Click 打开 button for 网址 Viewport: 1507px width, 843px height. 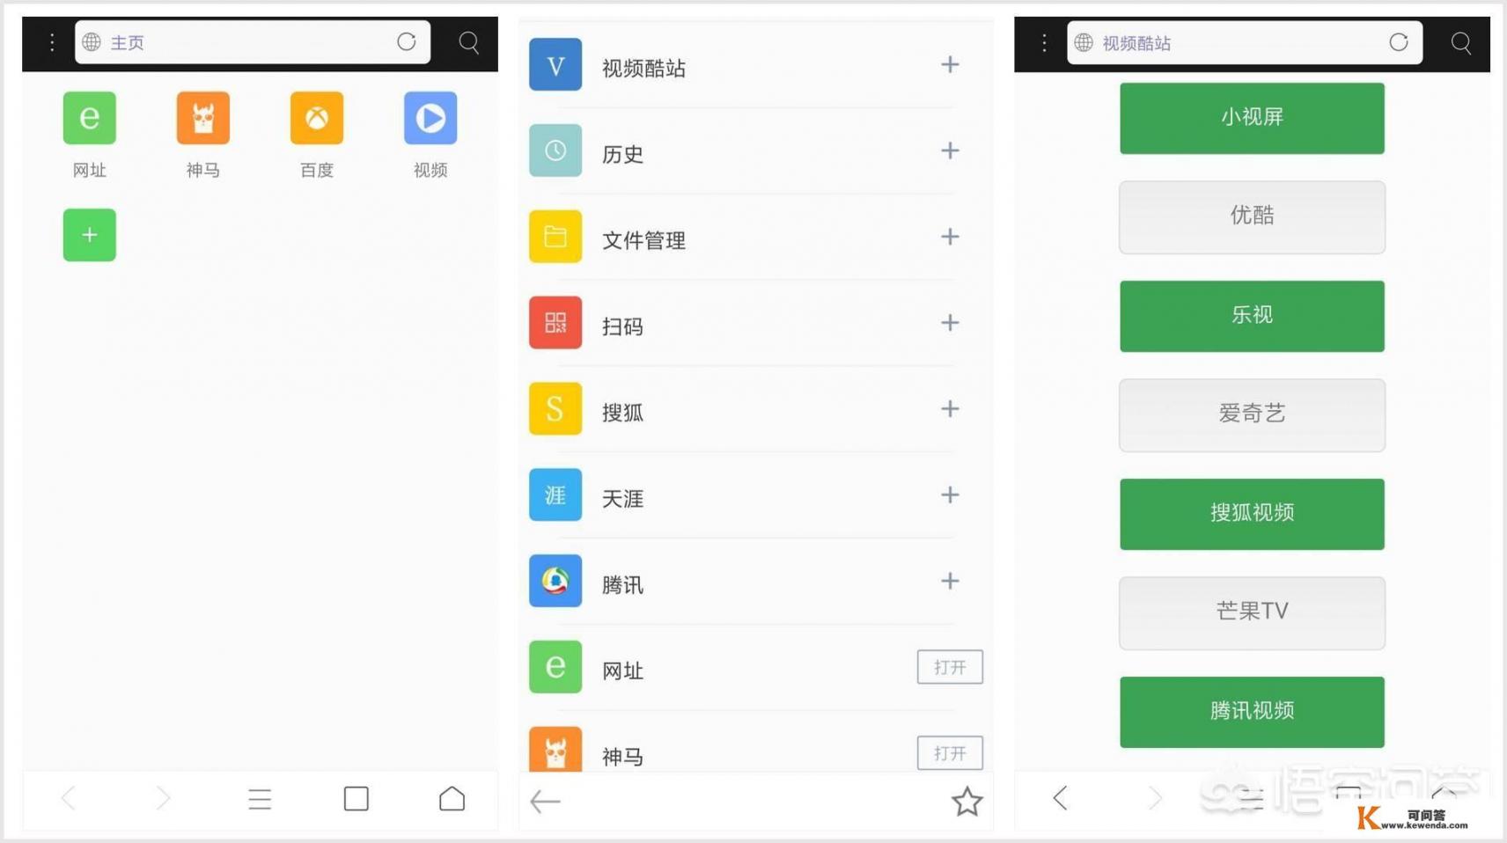tap(950, 667)
